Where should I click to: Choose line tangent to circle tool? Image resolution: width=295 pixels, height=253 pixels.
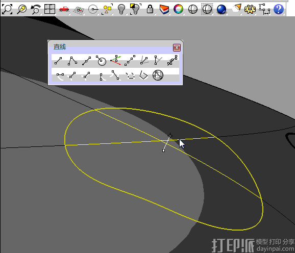pyautogui.click(x=101, y=61)
